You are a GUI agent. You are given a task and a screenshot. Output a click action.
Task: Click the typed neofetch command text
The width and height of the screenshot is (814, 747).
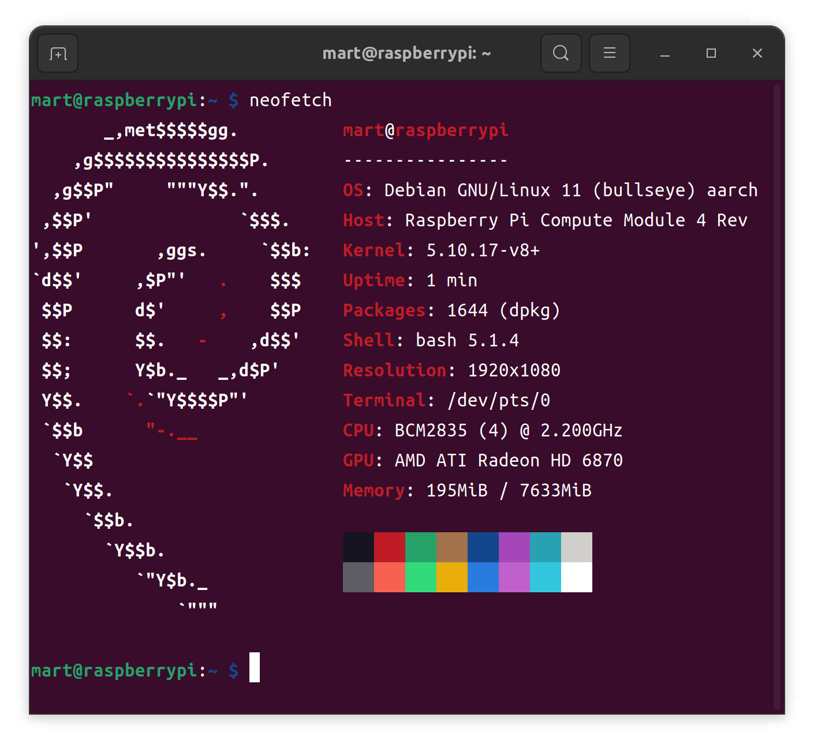pyautogui.click(x=290, y=100)
